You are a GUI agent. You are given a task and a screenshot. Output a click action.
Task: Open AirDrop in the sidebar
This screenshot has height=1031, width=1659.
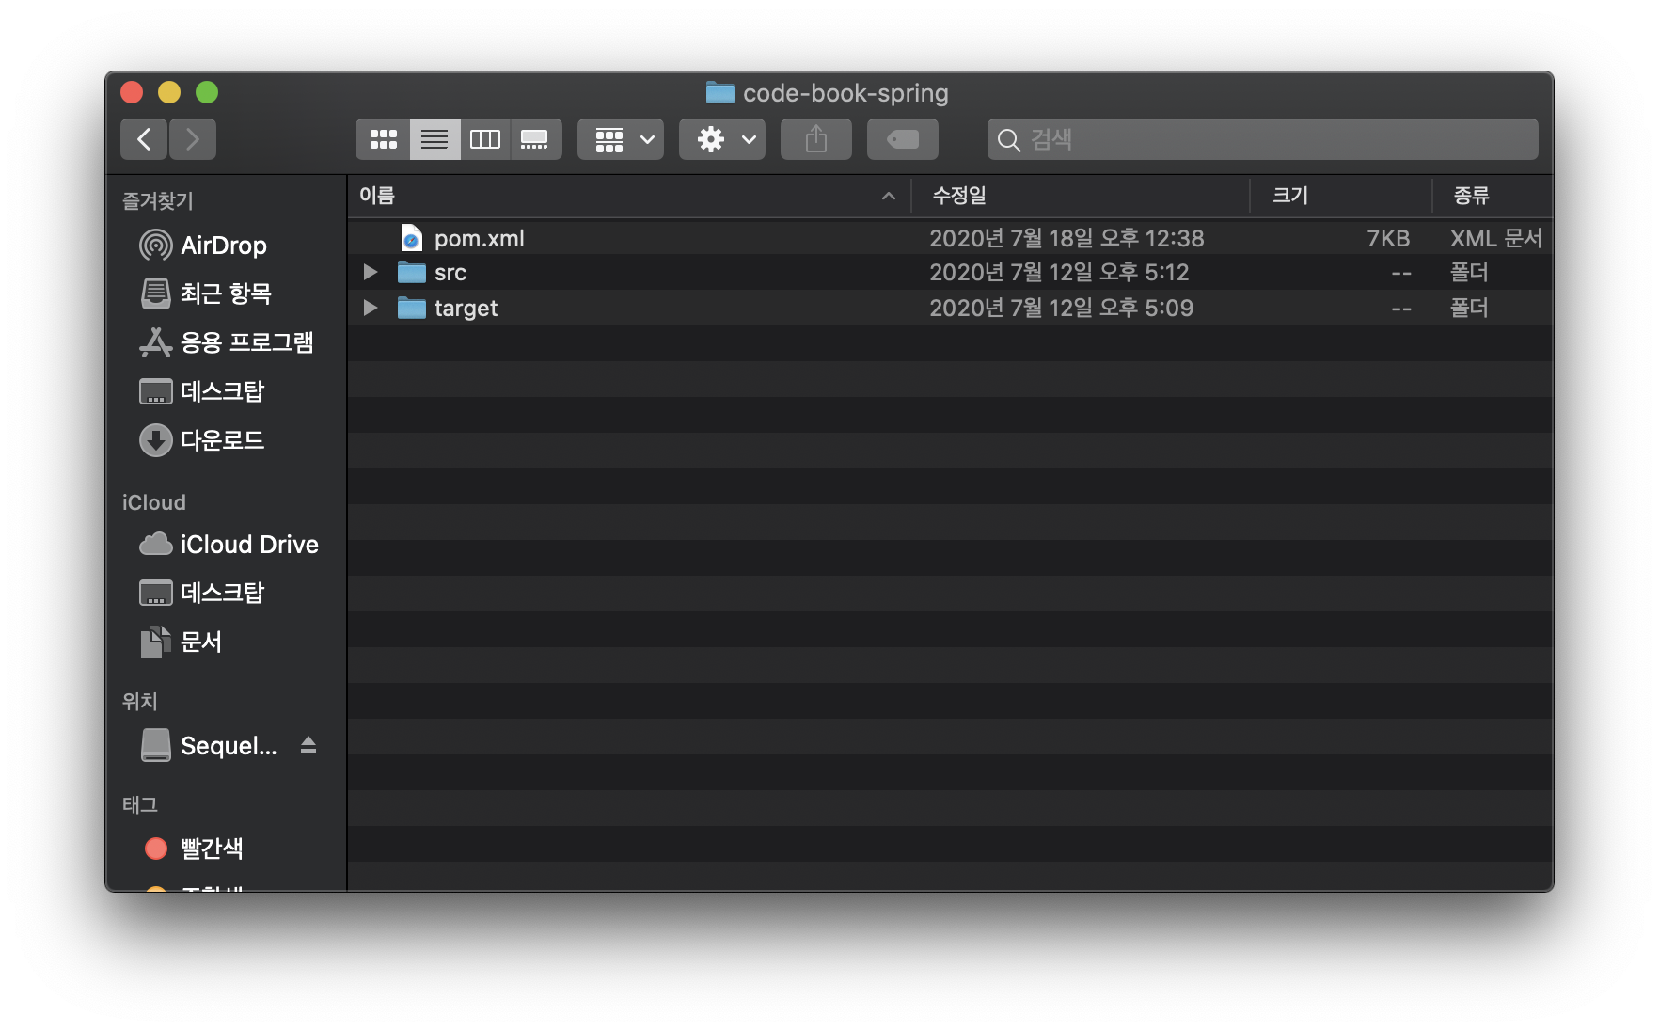[224, 246]
